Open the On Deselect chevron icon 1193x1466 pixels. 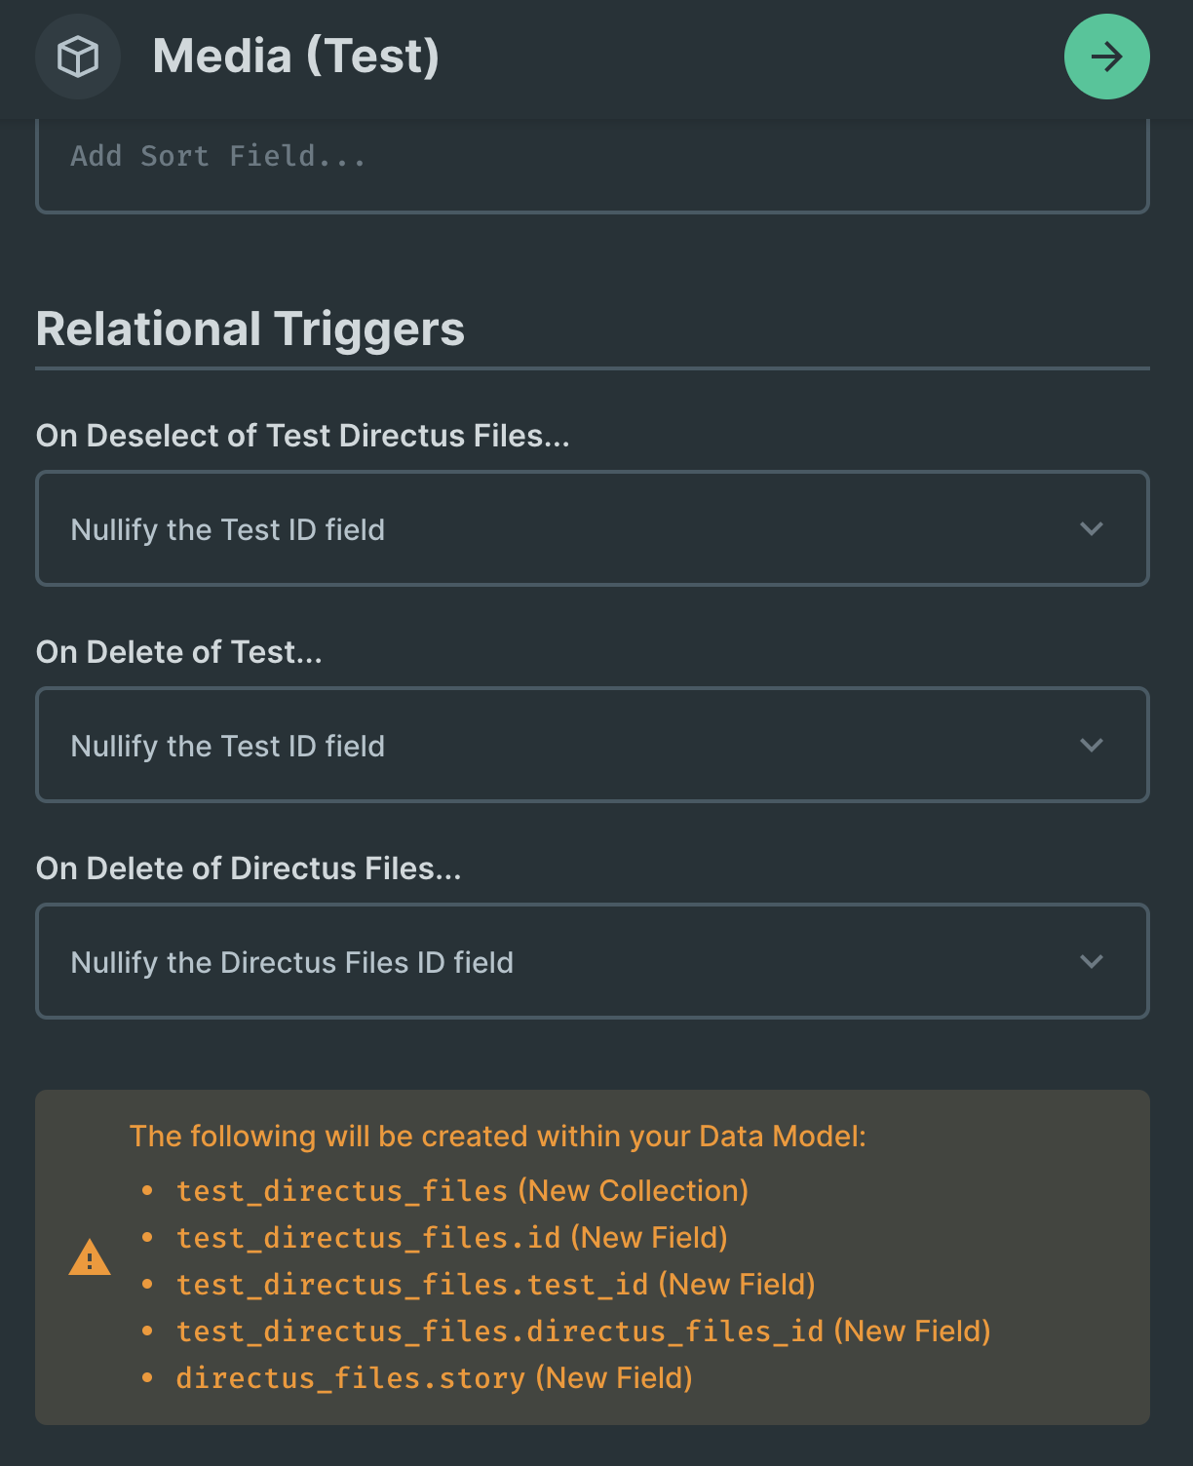click(1091, 529)
